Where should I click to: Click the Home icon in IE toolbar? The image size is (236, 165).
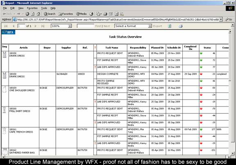39,14
